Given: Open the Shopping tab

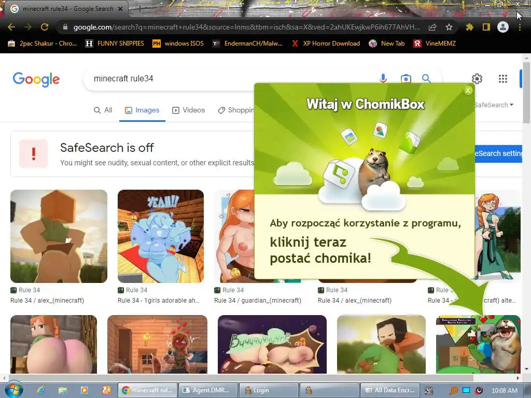Looking at the screenshot, I should pyautogui.click(x=236, y=110).
